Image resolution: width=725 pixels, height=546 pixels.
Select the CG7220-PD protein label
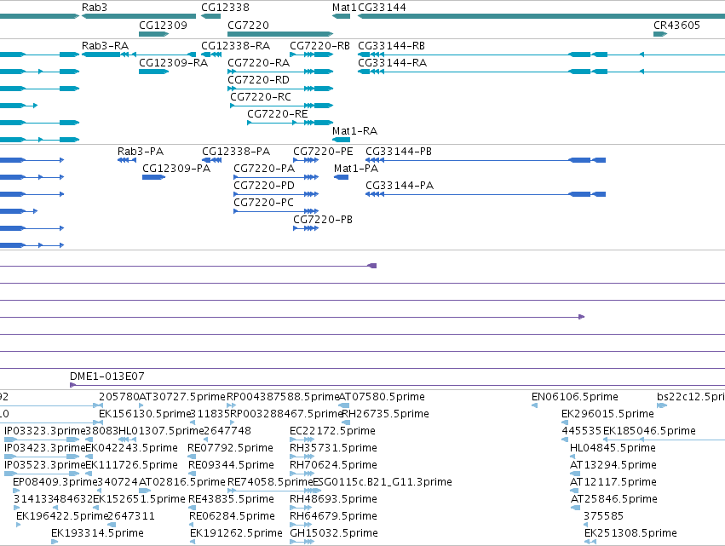(x=264, y=186)
